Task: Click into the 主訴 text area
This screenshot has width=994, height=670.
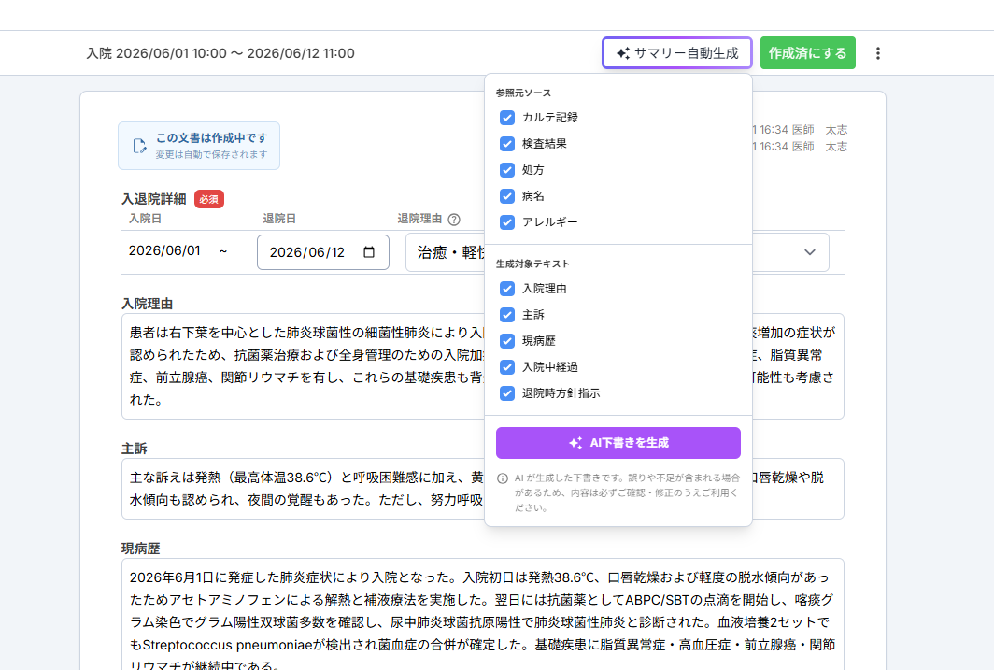Action: [x=482, y=489]
